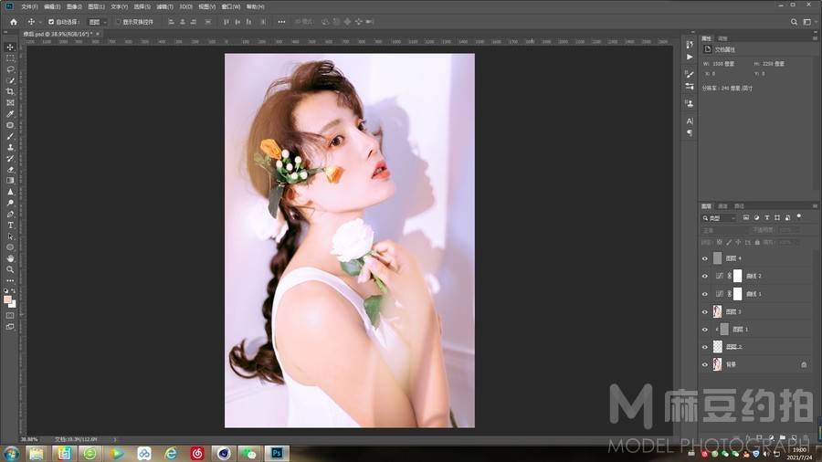
Task: Open the 窗口(W) menu
Action: coord(231,6)
